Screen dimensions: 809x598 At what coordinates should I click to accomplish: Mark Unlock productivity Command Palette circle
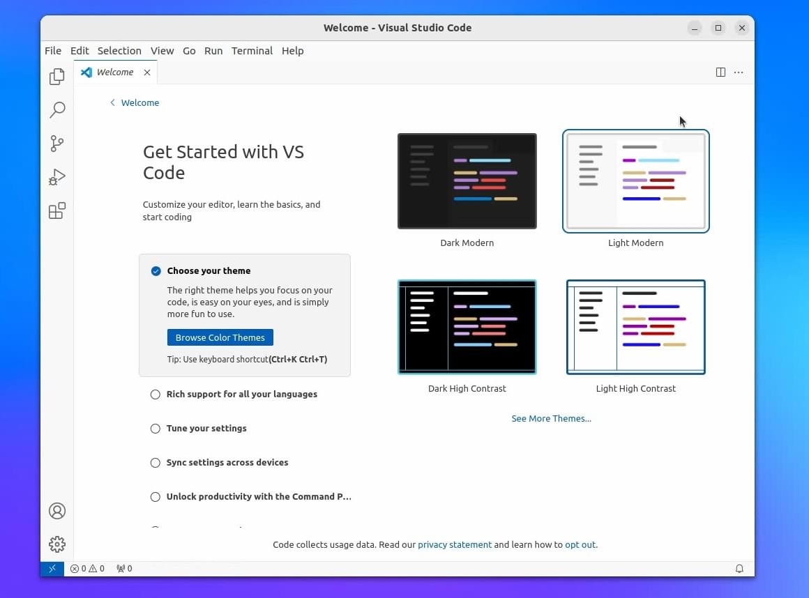156,497
